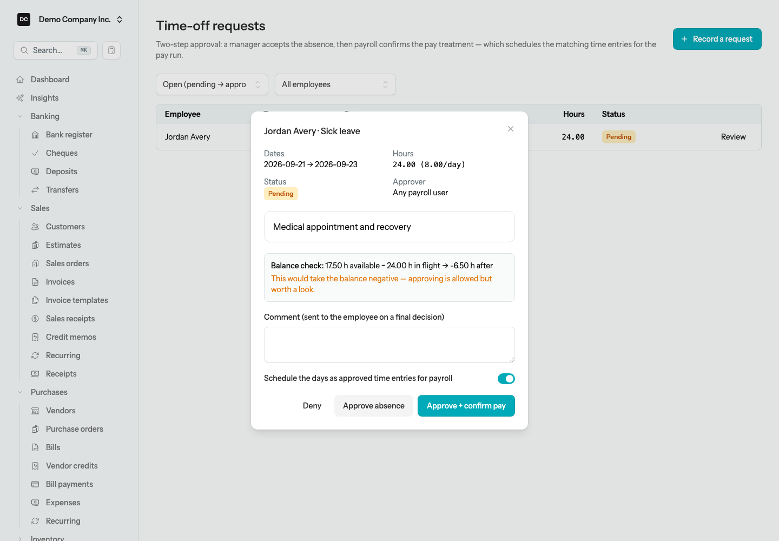The width and height of the screenshot is (779, 541).
Task: Click the Medical appointment and recovery note
Action: 389,227
